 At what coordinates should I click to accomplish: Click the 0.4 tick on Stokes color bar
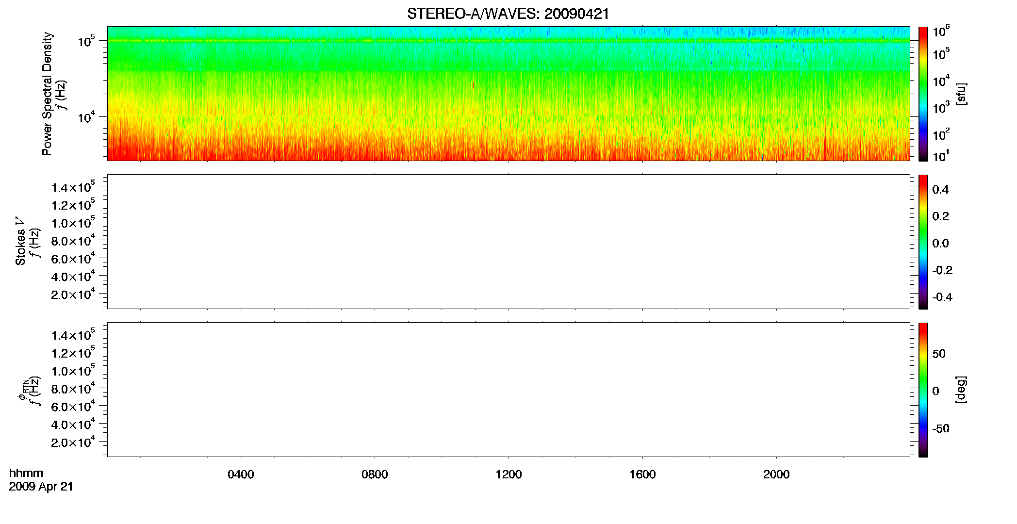pyautogui.click(x=940, y=190)
